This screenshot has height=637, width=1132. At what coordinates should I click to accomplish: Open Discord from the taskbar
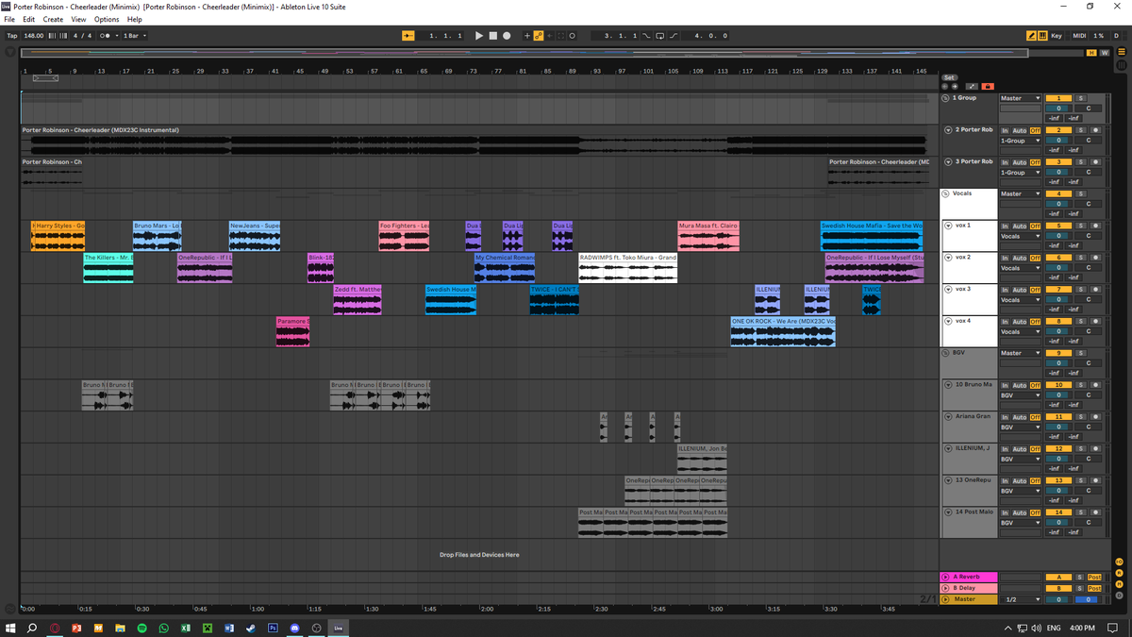click(x=294, y=628)
